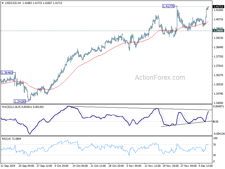Screen dimensions: 225x169
Task: Click the 1.36270 price axis value
Action: point(219,75)
